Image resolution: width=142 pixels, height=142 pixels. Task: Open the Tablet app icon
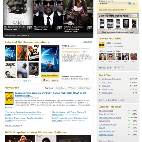pos(126,24)
